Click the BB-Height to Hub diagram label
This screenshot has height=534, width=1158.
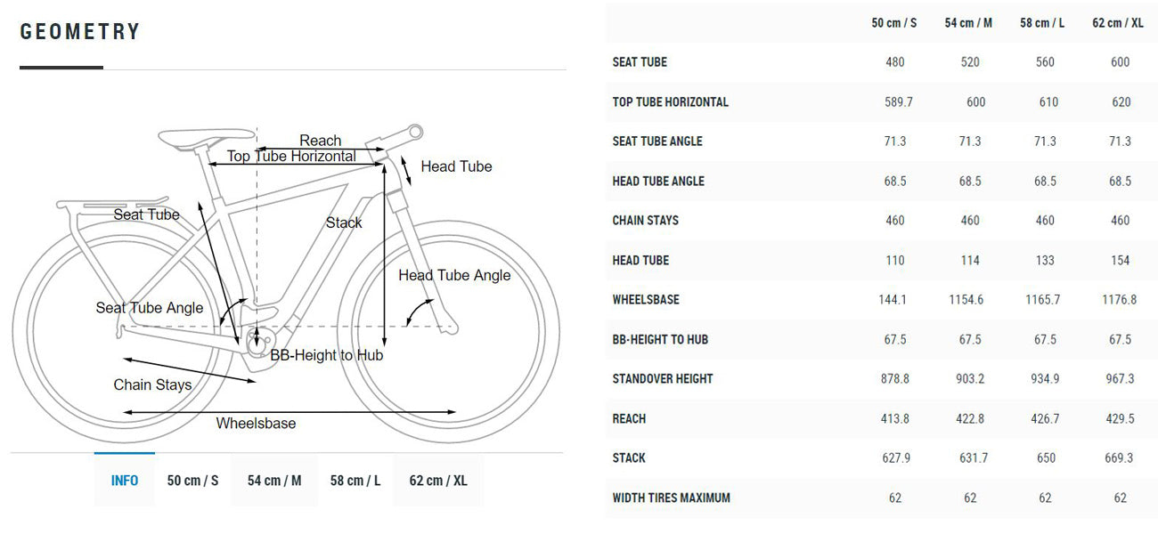[327, 356]
